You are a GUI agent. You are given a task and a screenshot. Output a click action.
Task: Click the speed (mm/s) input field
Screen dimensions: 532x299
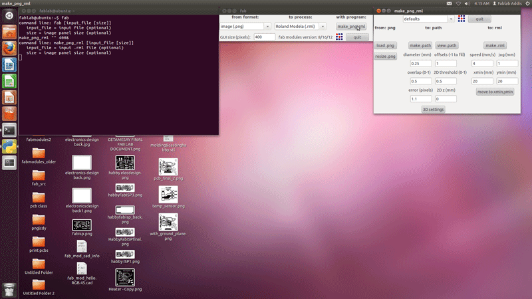(x=482, y=63)
